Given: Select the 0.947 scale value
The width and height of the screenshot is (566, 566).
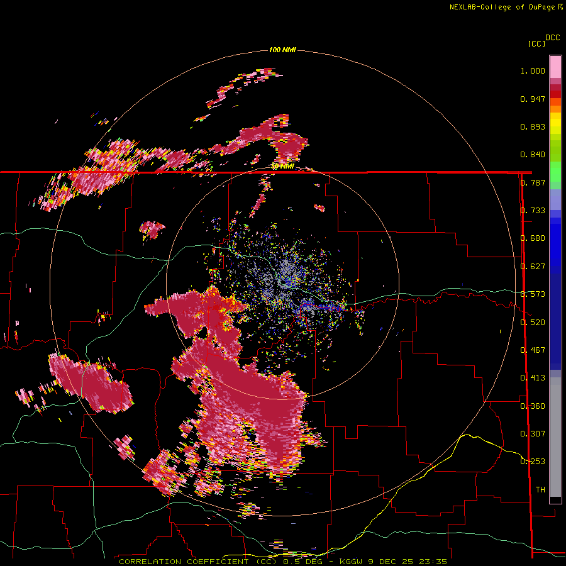Looking at the screenshot, I should (x=533, y=99).
